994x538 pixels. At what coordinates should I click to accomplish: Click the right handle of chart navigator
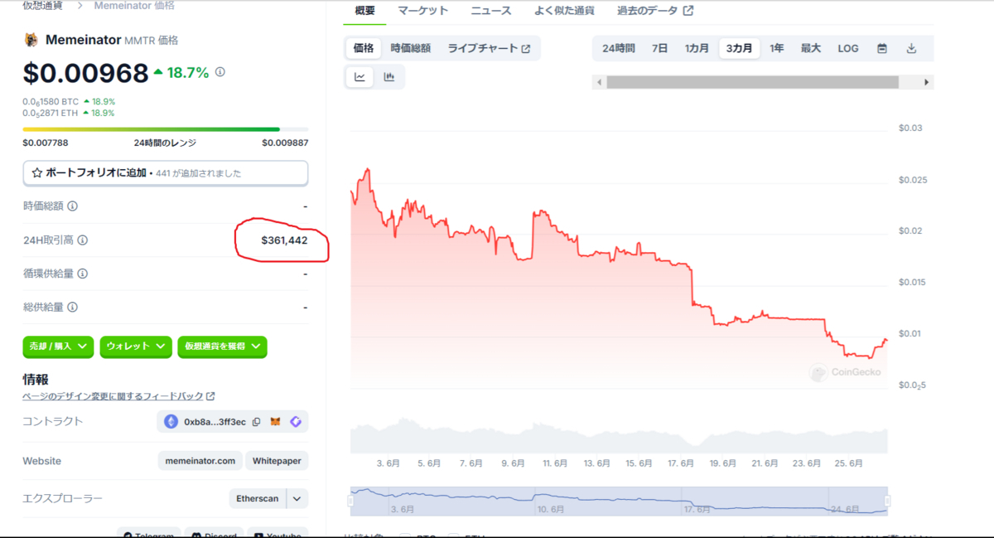(x=887, y=501)
